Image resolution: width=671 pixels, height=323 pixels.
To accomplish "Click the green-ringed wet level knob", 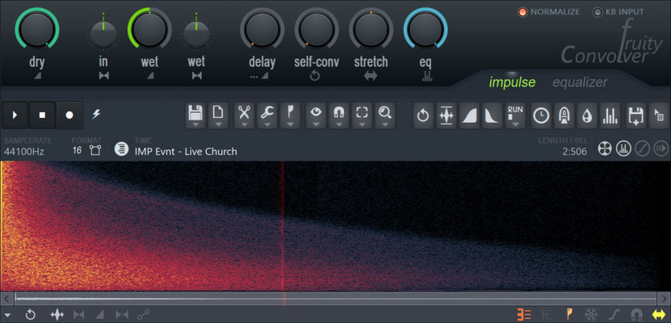I will pos(149,30).
